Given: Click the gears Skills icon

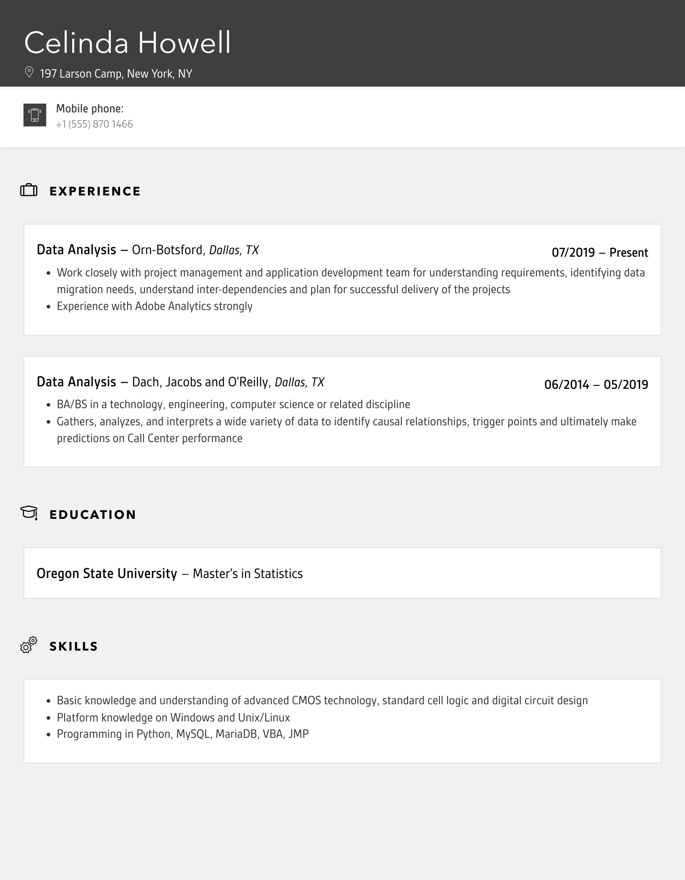Looking at the screenshot, I should (x=29, y=645).
